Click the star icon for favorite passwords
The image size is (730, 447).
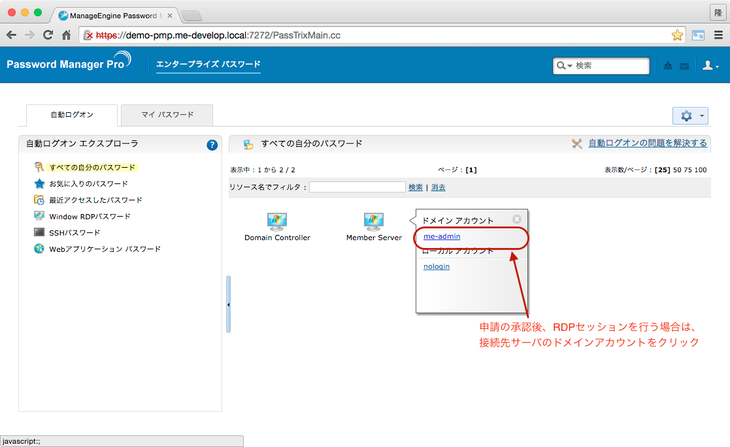[x=40, y=183]
